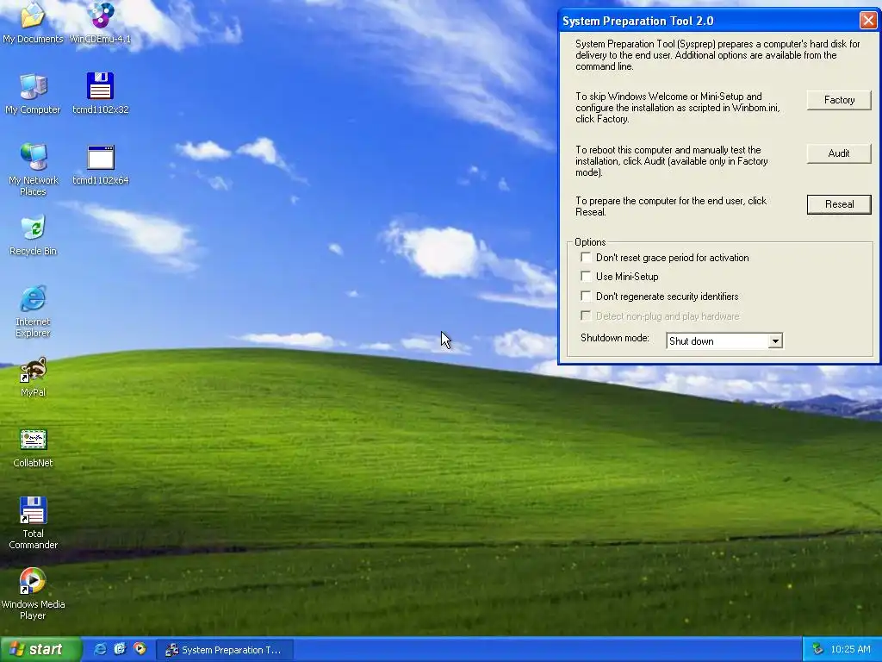882x662 pixels.
Task: Click the Audit button
Action: (x=839, y=153)
